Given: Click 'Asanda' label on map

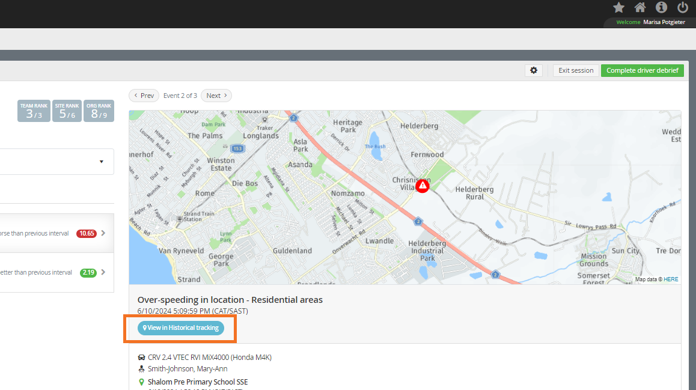Looking at the screenshot, I should point(300,165).
